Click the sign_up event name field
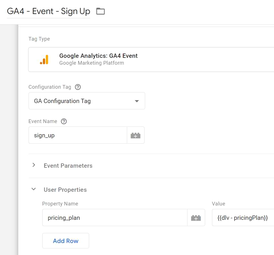 [78, 135]
